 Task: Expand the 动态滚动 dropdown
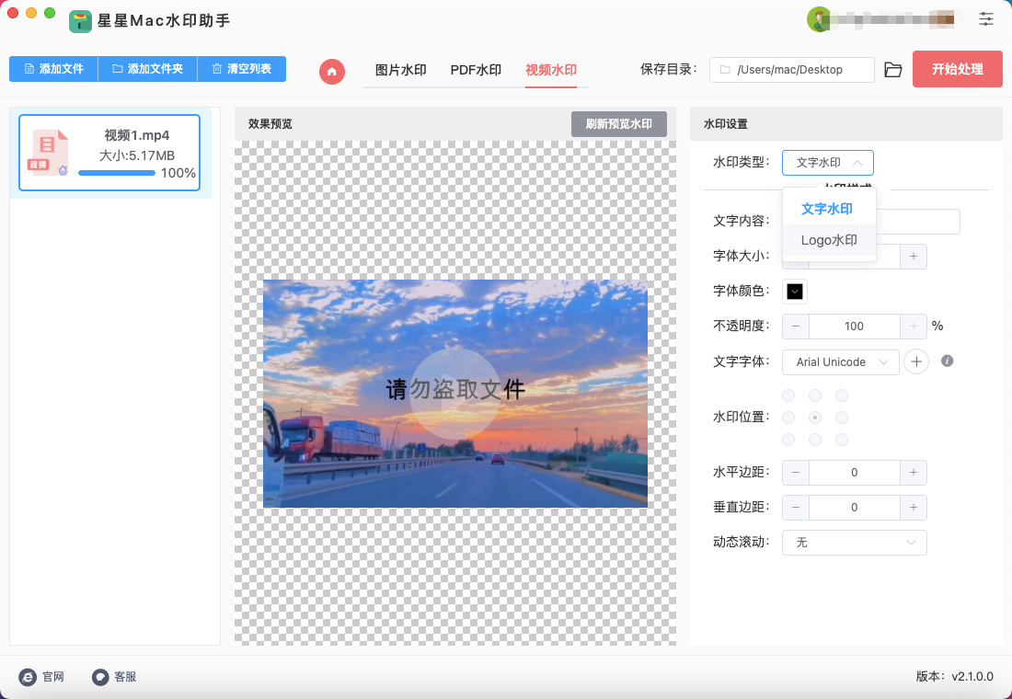click(x=854, y=543)
